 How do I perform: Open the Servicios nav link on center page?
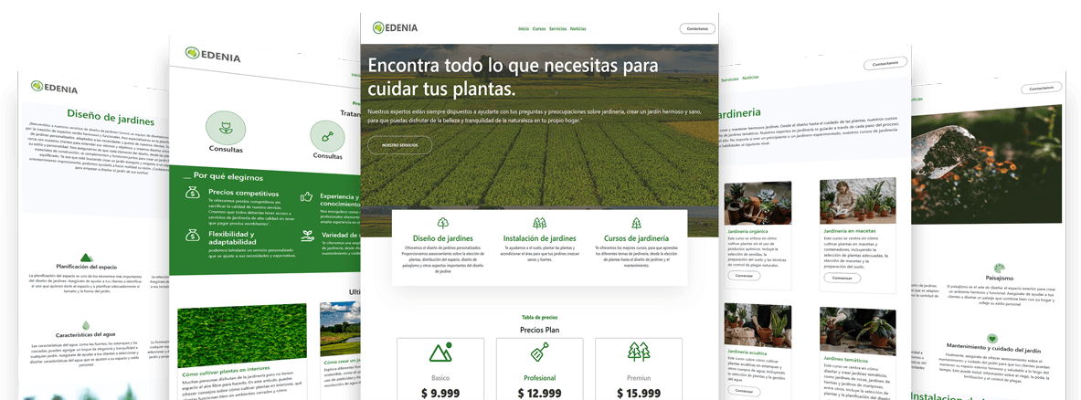(557, 29)
